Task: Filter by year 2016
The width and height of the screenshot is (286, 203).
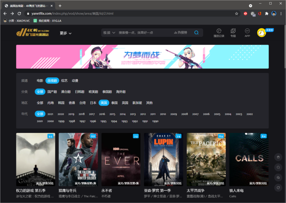Action: (x=102, y=114)
